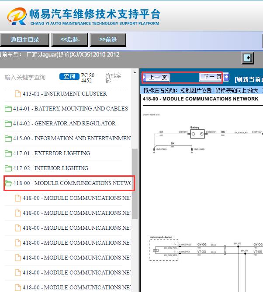Click the platform logo icon
The image size is (263, 292).
tap(17, 16)
